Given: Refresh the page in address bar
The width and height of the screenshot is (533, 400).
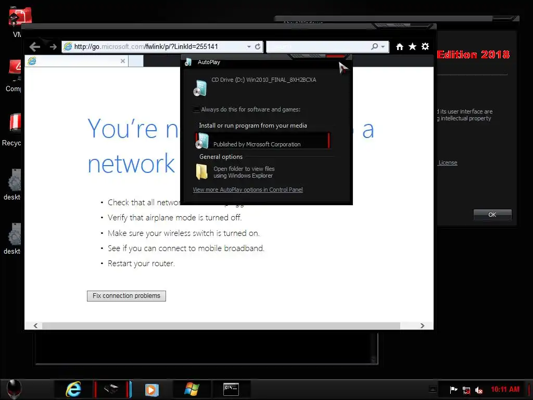Looking at the screenshot, I should coord(258,46).
